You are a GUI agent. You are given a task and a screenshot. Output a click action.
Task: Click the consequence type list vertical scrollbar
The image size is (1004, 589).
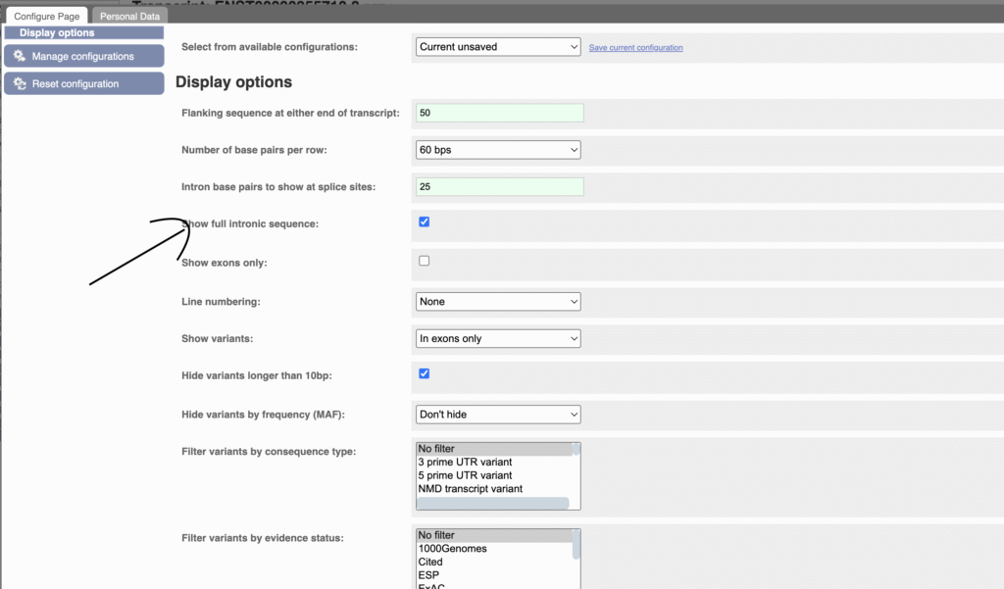pos(577,450)
